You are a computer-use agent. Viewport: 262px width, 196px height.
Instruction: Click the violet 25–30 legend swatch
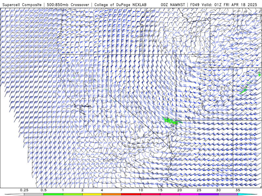tap(209, 194)
